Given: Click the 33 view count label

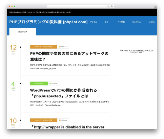Looking at the screenshot, I should point(54,83).
